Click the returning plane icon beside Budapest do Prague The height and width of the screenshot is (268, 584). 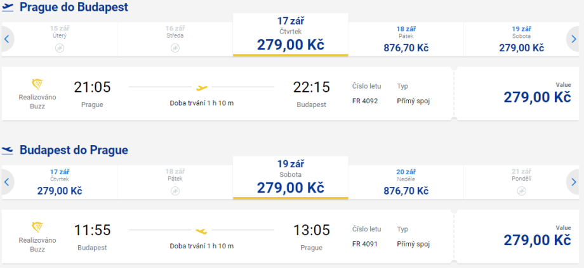pyautogui.click(x=8, y=150)
